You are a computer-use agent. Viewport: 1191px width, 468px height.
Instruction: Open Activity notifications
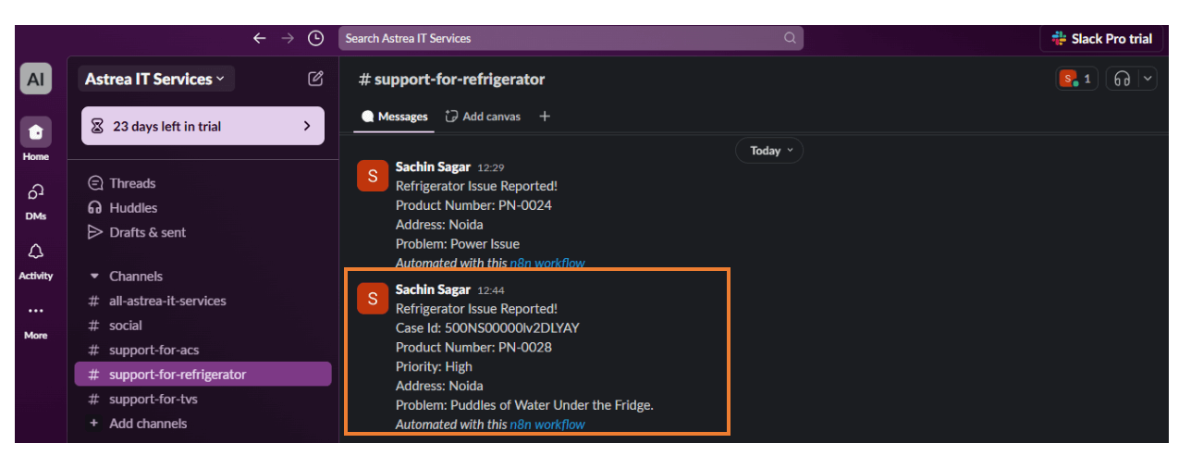point(36,260)
